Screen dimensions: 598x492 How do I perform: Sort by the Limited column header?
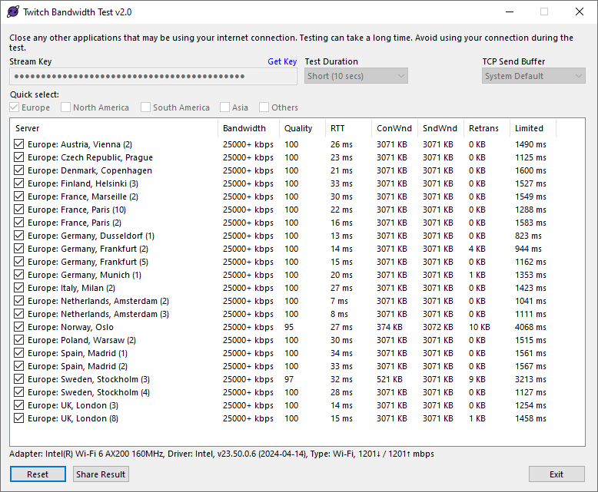[x=533, y=128]
